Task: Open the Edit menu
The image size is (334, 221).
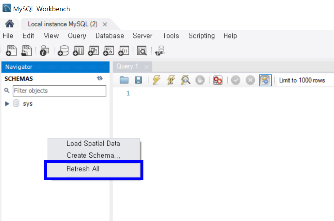Action: click(x=28, y=36)
